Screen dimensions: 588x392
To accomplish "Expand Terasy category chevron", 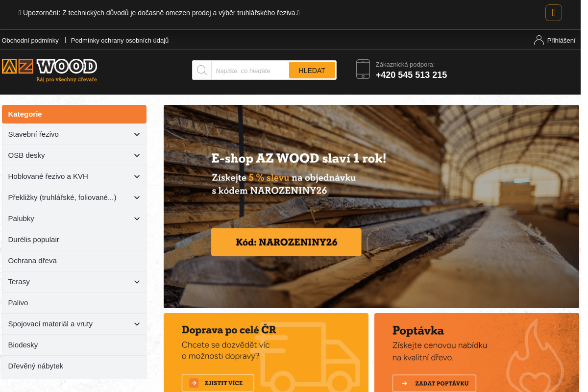I will point(137,282).
